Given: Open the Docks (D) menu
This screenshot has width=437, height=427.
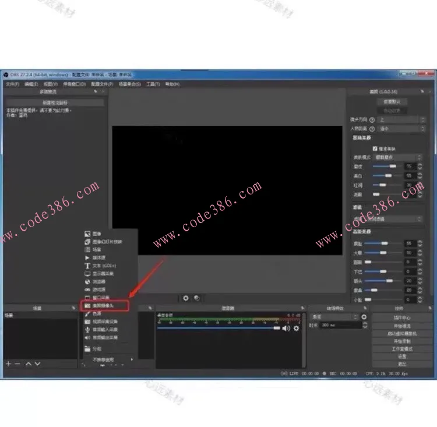Looking at the screenshot, I should click(74, 84).
